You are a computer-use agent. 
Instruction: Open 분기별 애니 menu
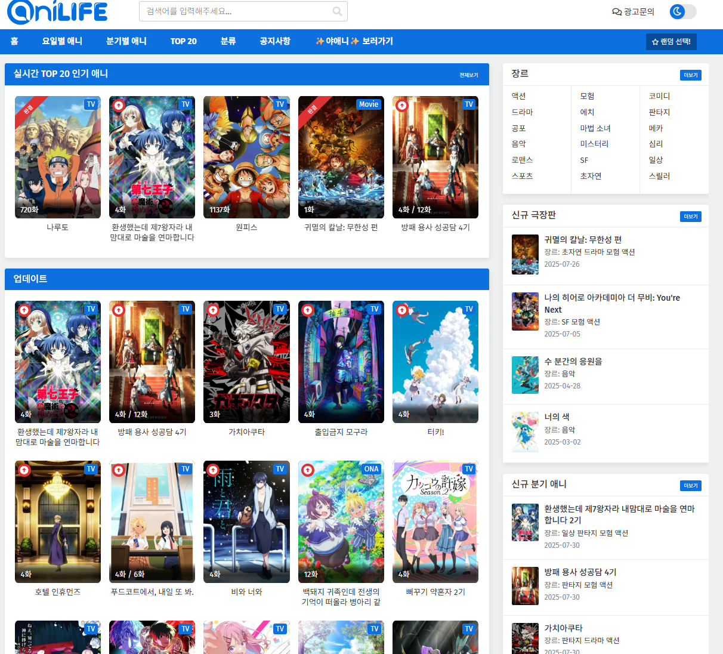(x=126, y=41)
